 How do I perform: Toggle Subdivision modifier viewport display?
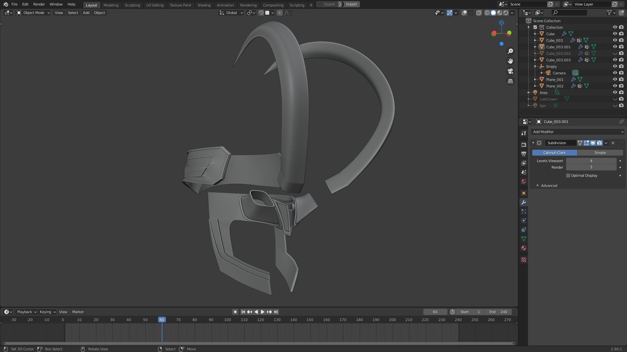point(593,143)
